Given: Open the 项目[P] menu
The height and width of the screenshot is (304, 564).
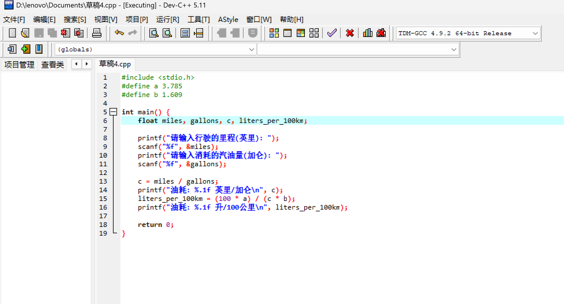Looking at the screenshot, I should point(137,20).
